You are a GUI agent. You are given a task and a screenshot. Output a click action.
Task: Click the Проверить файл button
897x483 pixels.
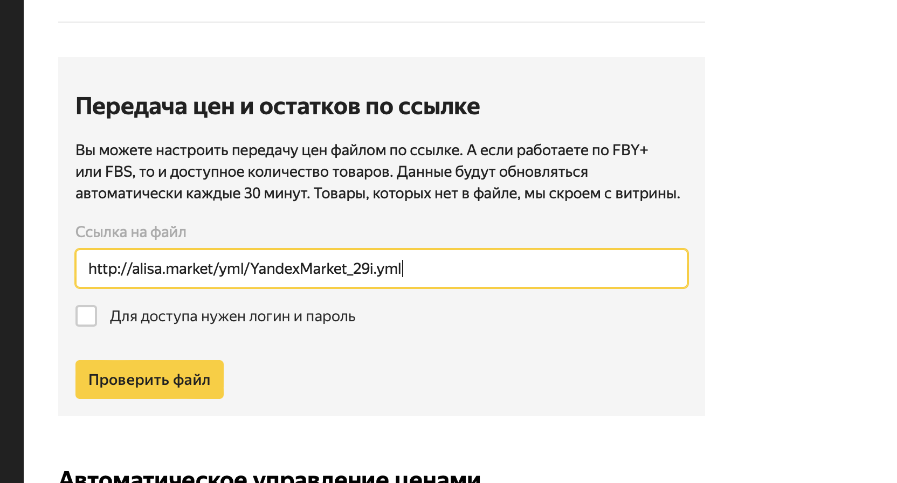(x=149, y=379)
